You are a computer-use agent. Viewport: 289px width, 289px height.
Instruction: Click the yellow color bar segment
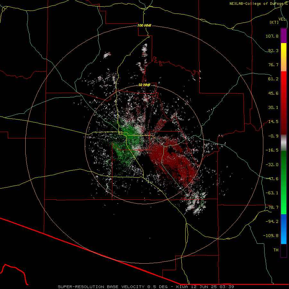(x=284, y=57)
